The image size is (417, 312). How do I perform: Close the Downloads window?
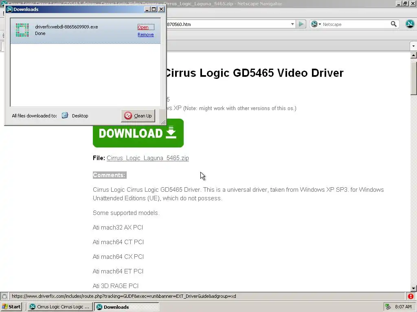coord(161,9)
